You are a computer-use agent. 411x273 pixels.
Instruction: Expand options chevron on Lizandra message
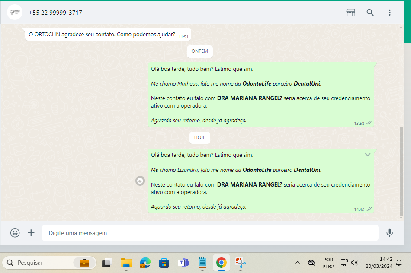click(368, 155)
